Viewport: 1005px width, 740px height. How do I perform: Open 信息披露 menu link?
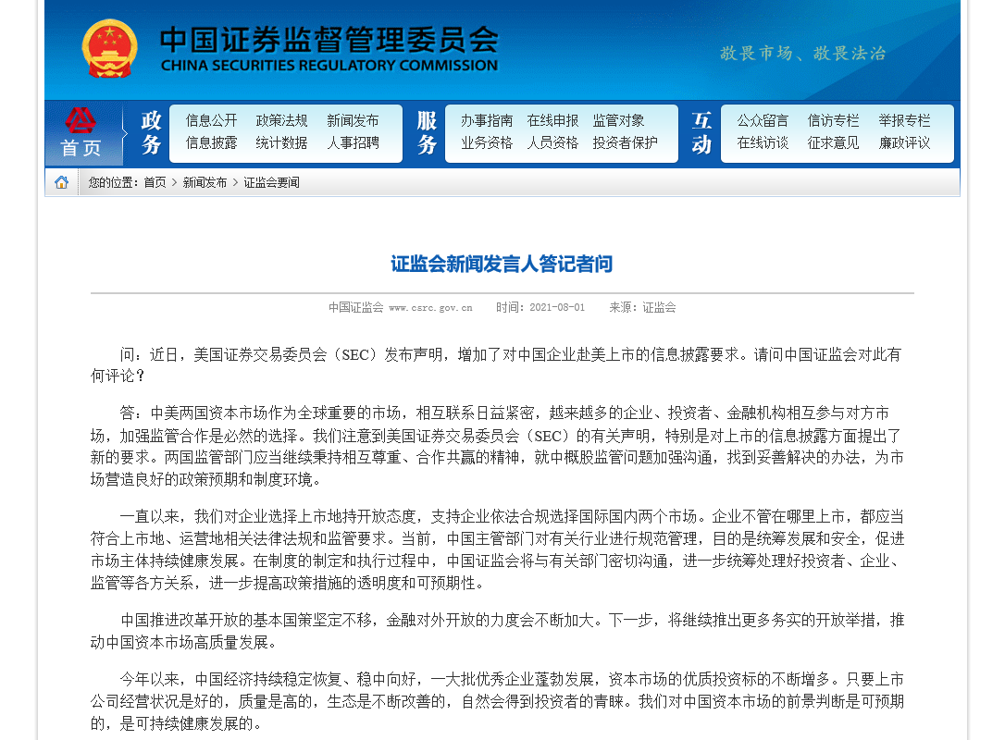211,142
